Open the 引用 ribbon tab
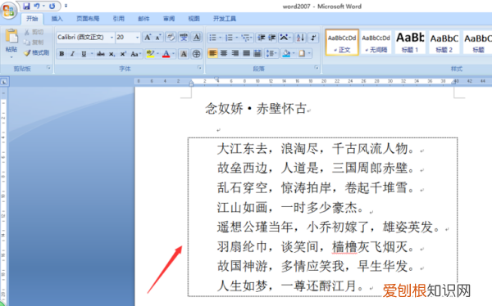This screenshot has height=306, width=492. [119, 19]
